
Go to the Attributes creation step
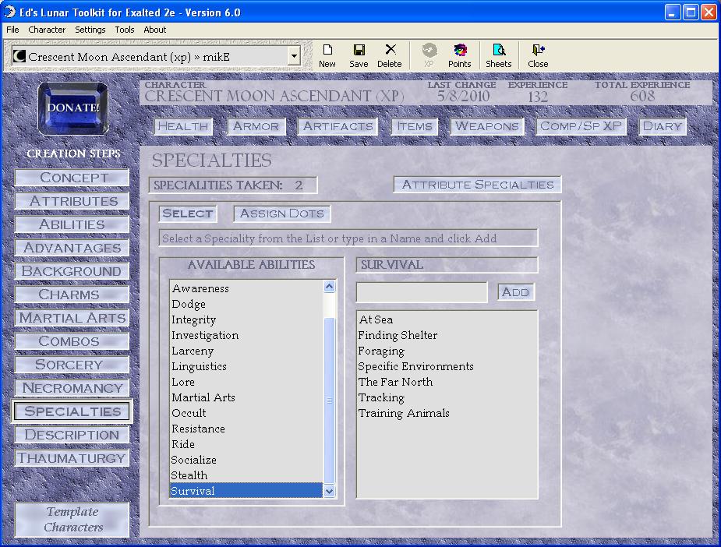(x=72, y=201)
